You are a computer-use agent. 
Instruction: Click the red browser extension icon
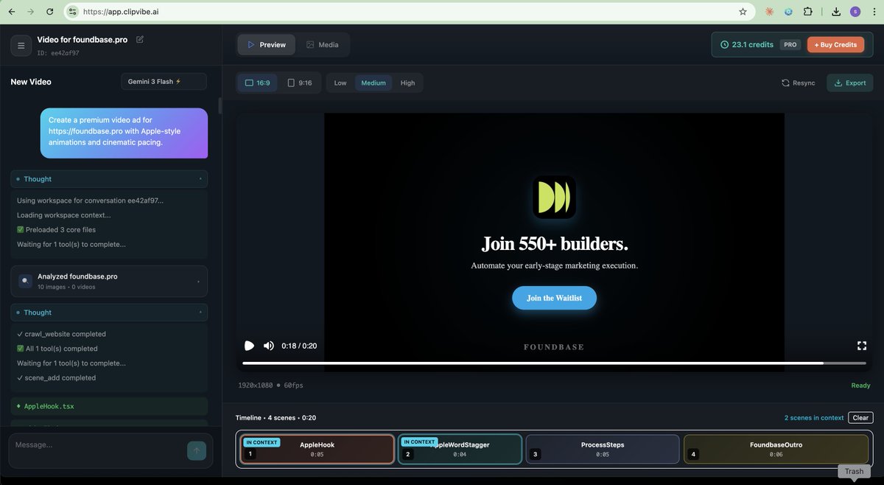coord(769,12)
